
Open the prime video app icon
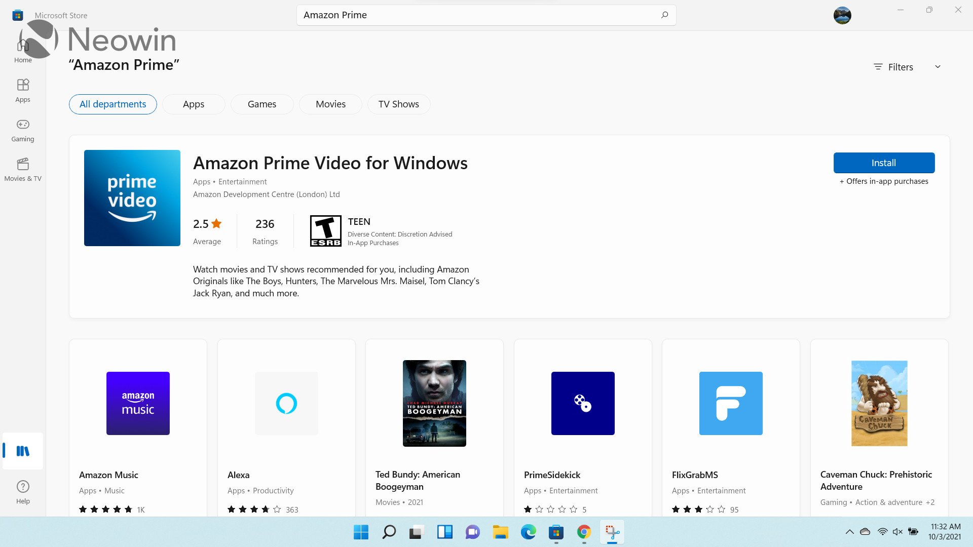point(132,198)
